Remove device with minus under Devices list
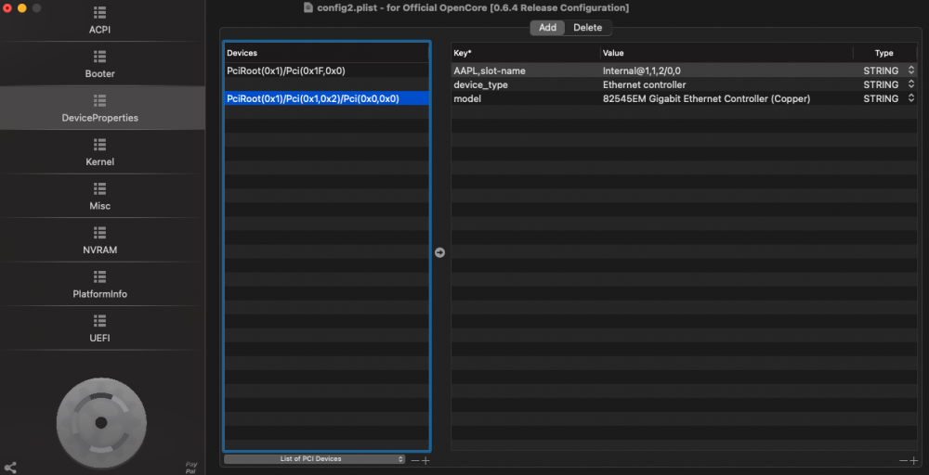Viewport: 929px width, 475px height. point(414,460)
